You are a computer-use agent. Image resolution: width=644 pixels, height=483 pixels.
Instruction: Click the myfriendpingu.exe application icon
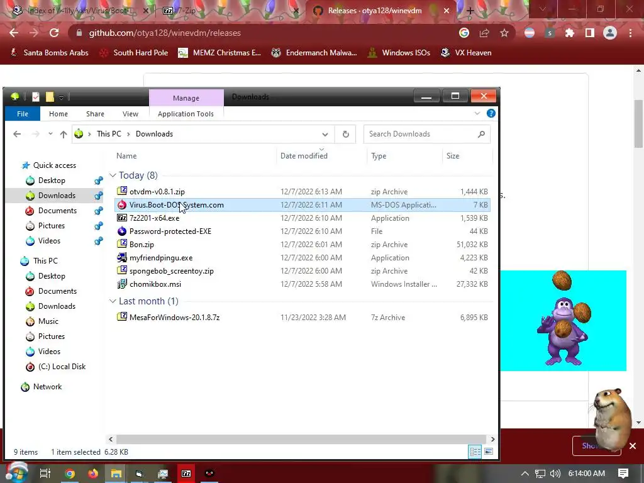click(x=122, y=257)
